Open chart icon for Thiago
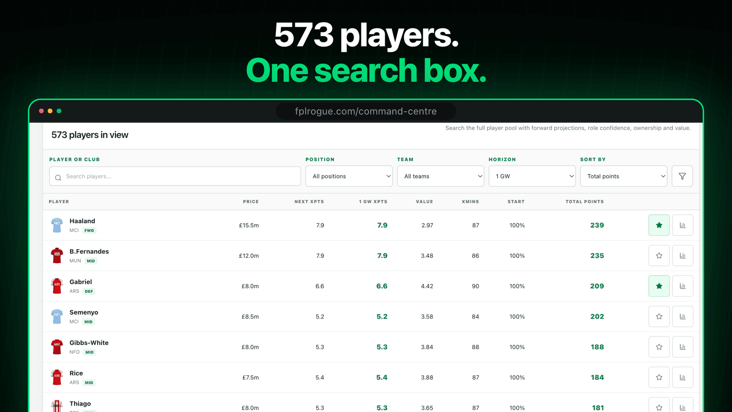732x412 pixels. click(x=683, y=406)
